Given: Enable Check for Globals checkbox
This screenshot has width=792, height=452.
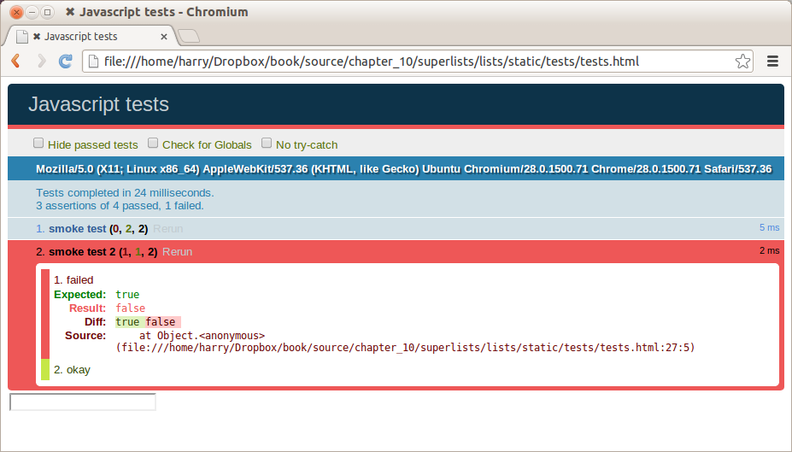Looking at the screenshot, I should click(153, 143).
